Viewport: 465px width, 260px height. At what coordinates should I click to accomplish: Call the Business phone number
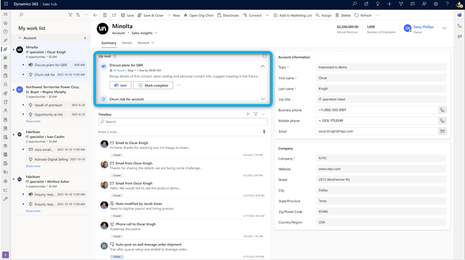point(442,110)
